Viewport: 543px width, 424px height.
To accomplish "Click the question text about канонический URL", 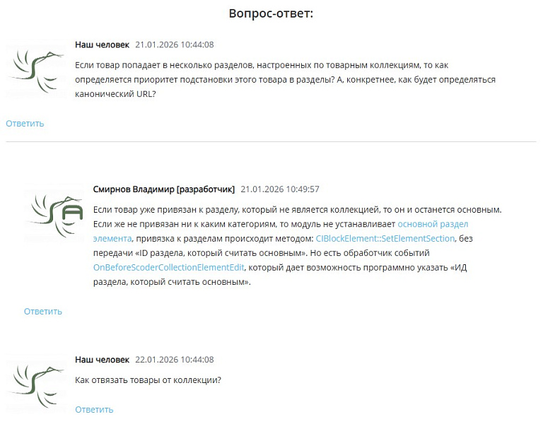I will coord(286,80).
